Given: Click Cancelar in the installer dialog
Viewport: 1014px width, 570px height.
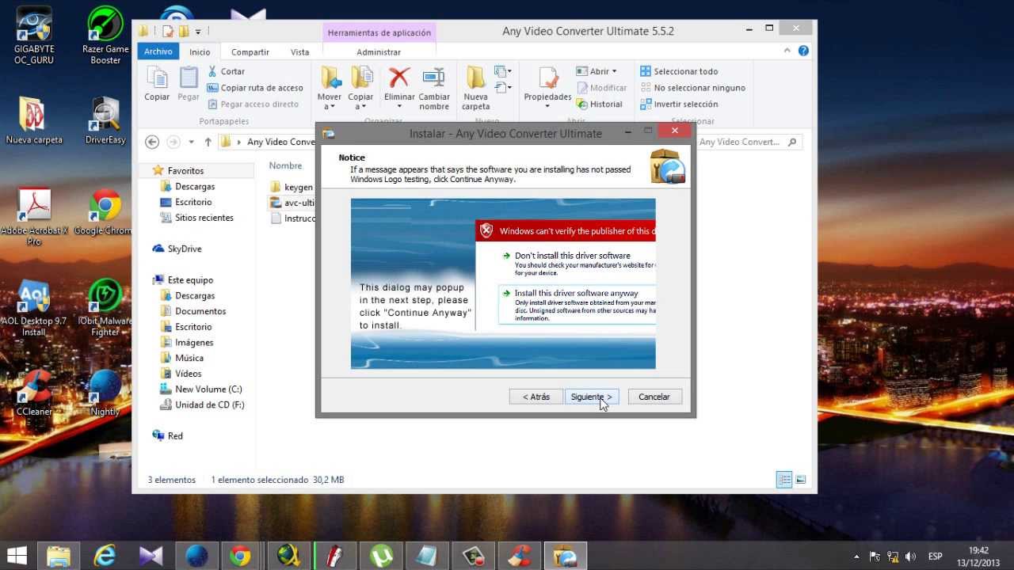Looking at the screenshot, I should (x=654, y=397).
